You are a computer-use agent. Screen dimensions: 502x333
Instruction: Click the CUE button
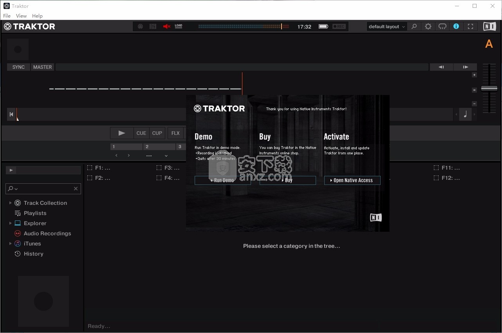[141, 133]
